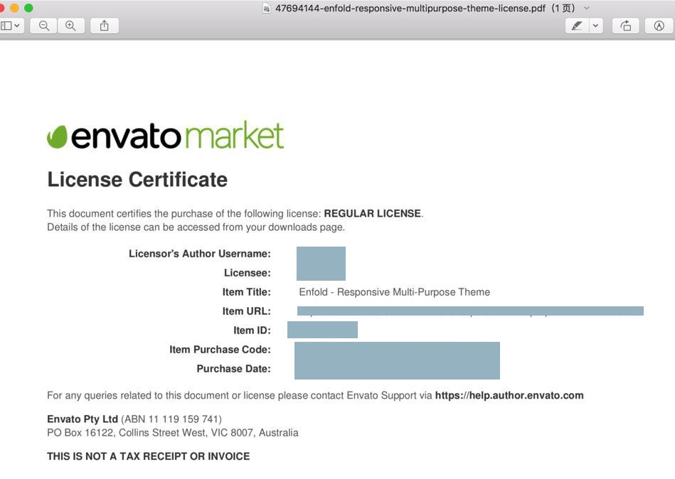Select the License Certificate heading
Image resolution: width=675 pixels, height=479 pixels.
(x=137, y=179)
